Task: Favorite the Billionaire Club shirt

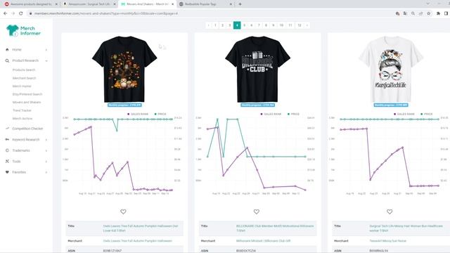Action: point(256,212)
